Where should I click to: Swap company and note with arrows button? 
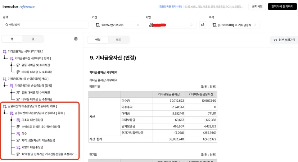click(x=203, y=25)
